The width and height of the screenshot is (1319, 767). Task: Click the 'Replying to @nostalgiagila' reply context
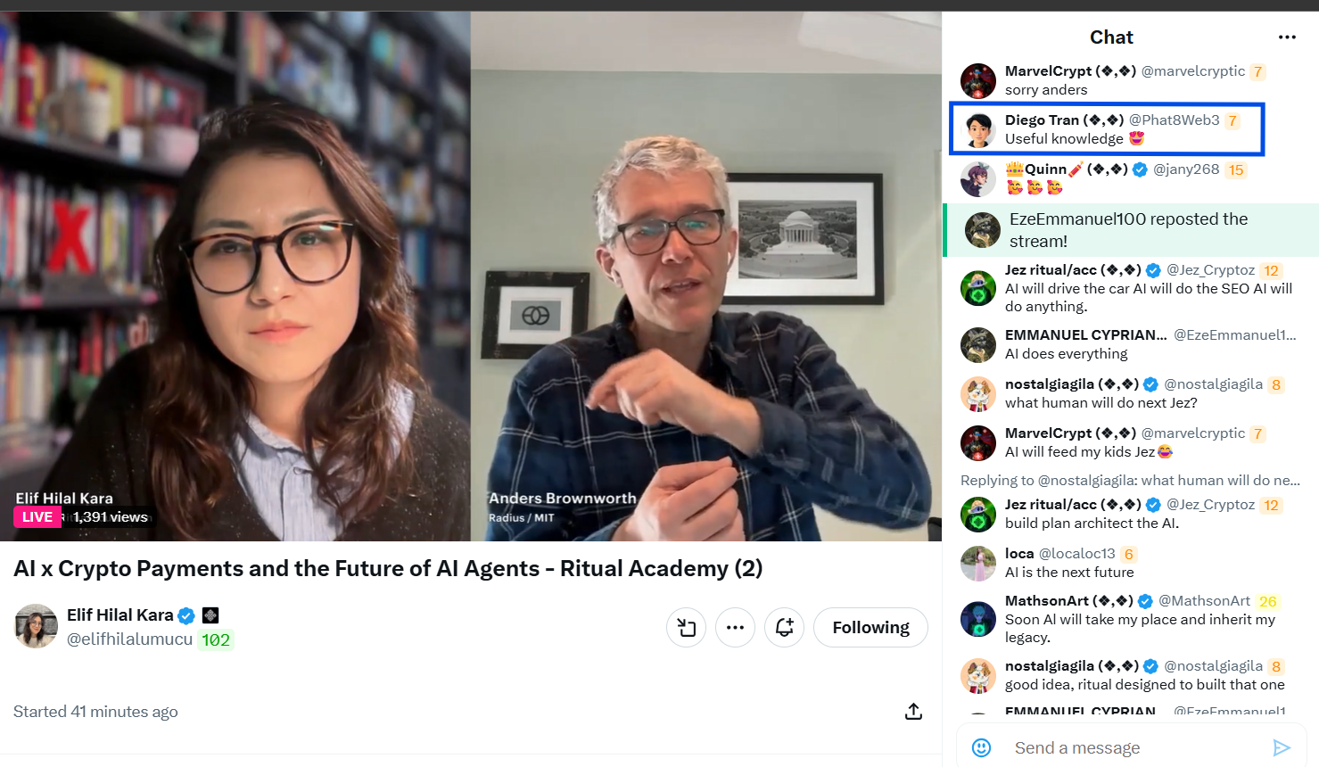pyautogui.click(x=1130, y=481)
